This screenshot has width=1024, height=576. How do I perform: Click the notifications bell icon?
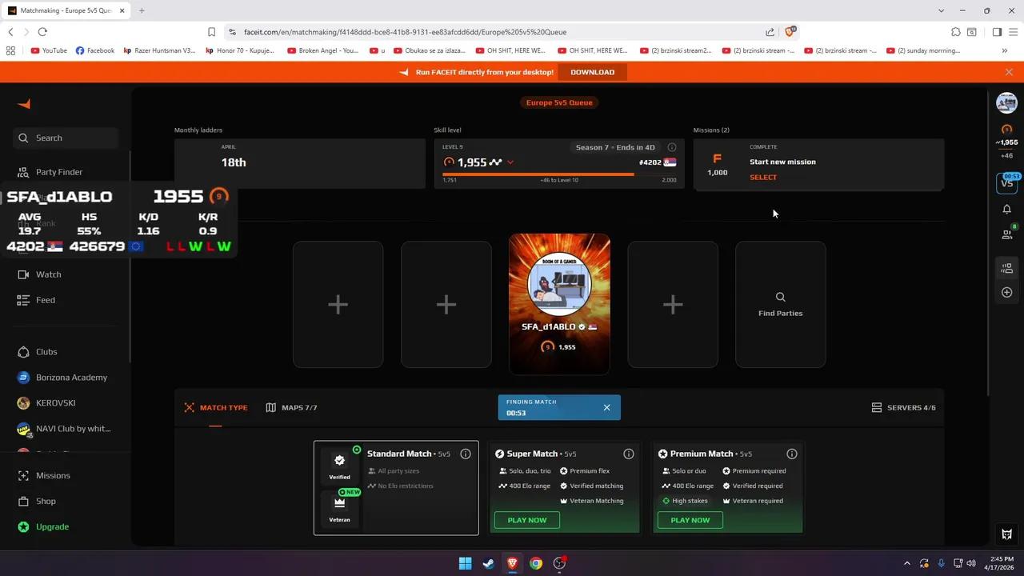[x=1006, y=210]
